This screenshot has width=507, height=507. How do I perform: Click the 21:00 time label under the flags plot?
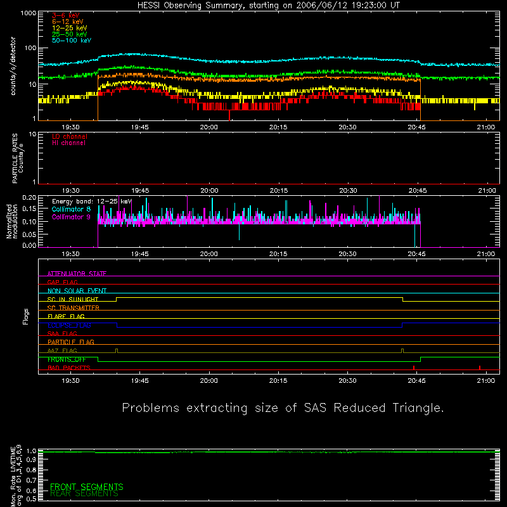point(485,381)
